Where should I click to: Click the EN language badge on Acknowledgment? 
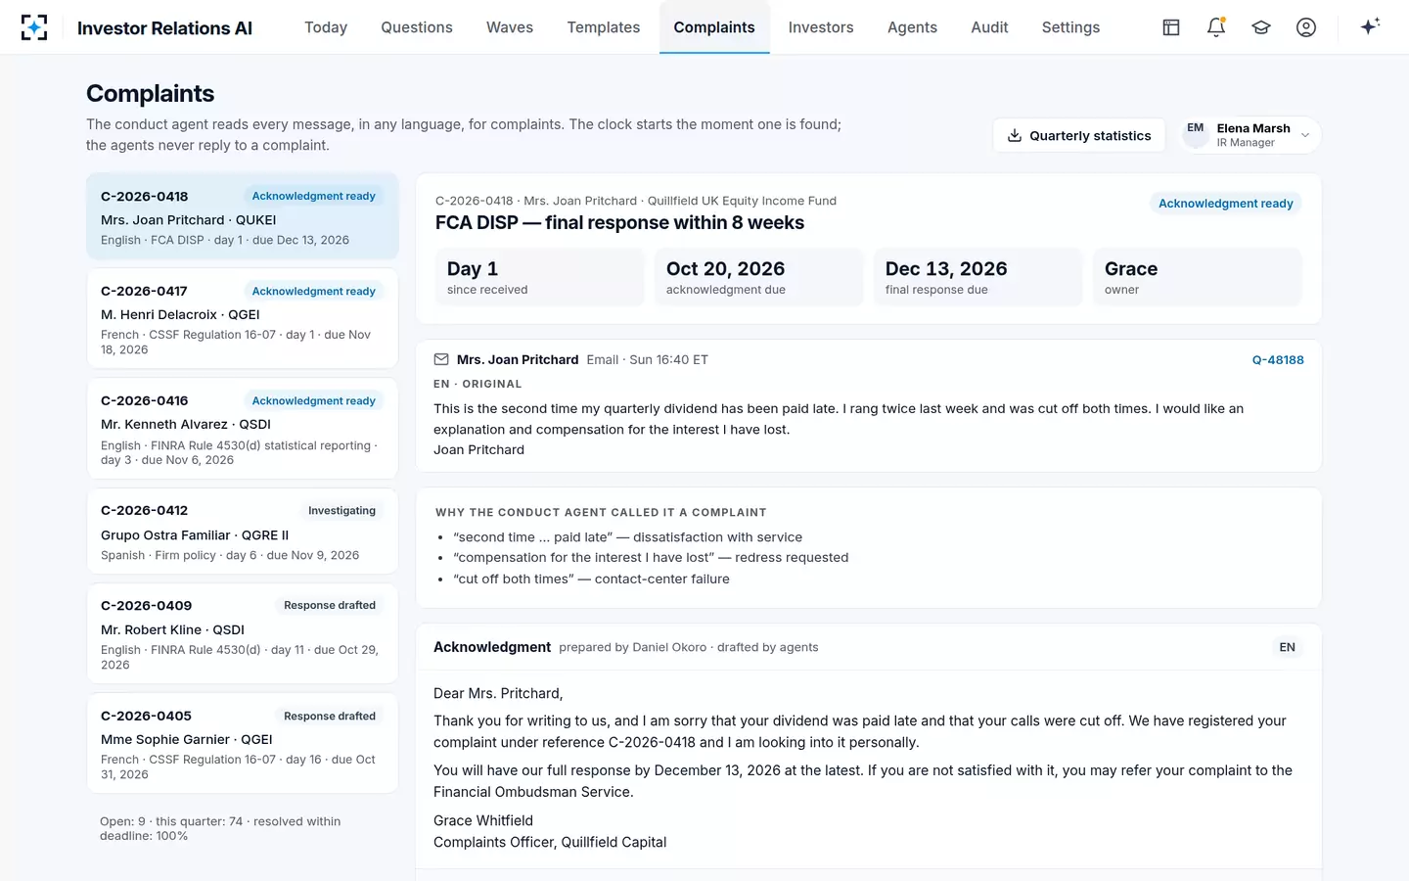[1287, 647]
